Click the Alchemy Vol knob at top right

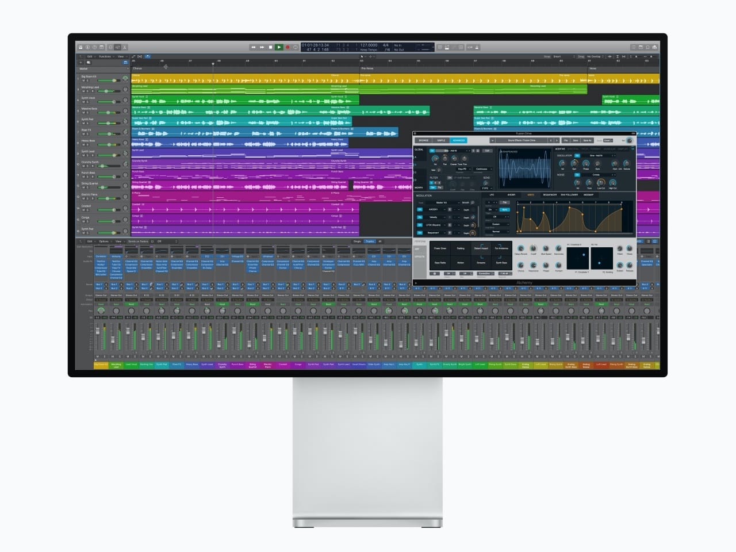pos(629,140)
